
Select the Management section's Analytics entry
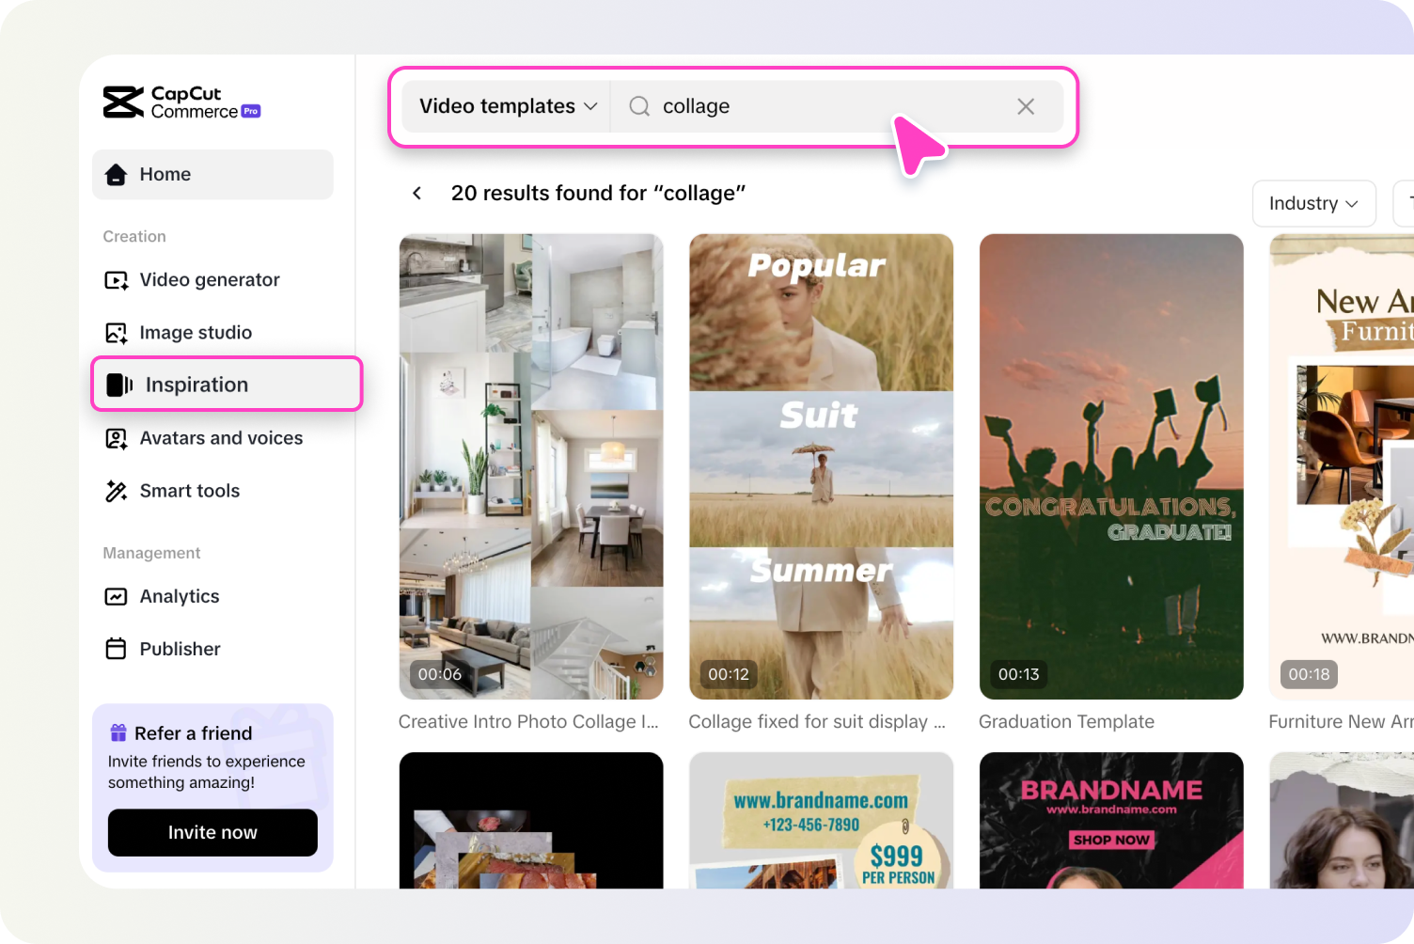179,595
